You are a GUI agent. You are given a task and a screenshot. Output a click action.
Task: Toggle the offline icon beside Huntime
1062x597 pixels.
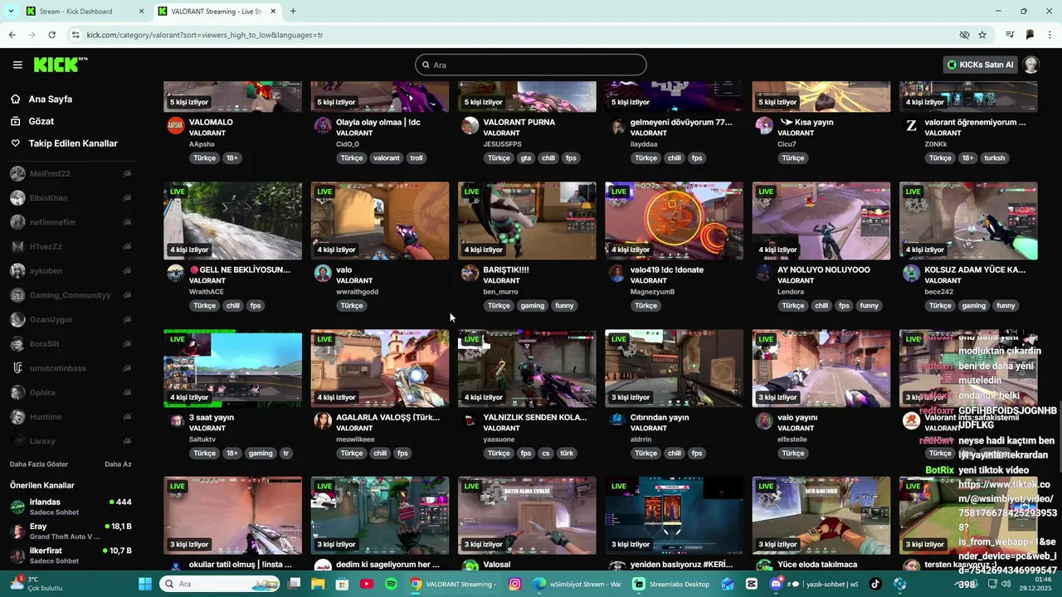127,417
